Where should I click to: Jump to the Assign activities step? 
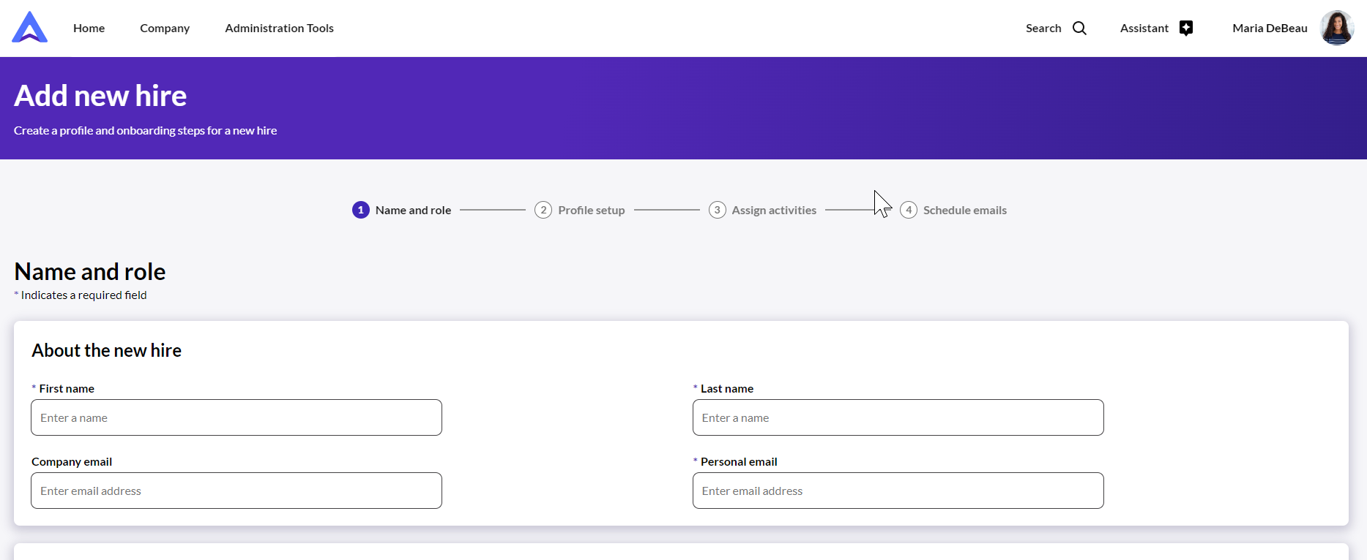point(774,210)
